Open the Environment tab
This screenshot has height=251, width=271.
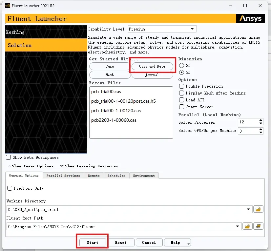click(x=144, y=176)
